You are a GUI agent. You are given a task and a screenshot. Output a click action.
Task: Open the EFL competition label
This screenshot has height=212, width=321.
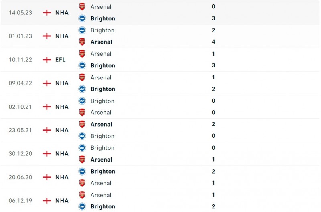pyautogui.click(x=61, y=60)
